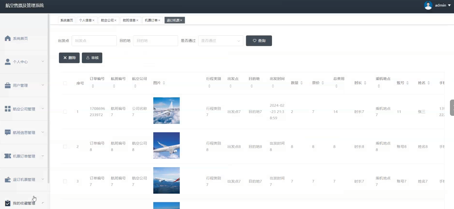Click the admin avatar picture
Viewport: 454px width, 209px height.
(x=428, y=5)
